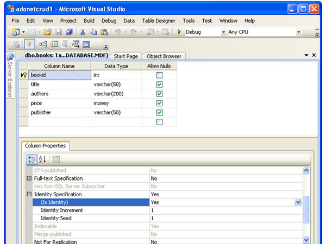Click the Alphabetical sort icon in Column Properties
Image resolution: width=326 pixels, height=244 pixels.
42,159
